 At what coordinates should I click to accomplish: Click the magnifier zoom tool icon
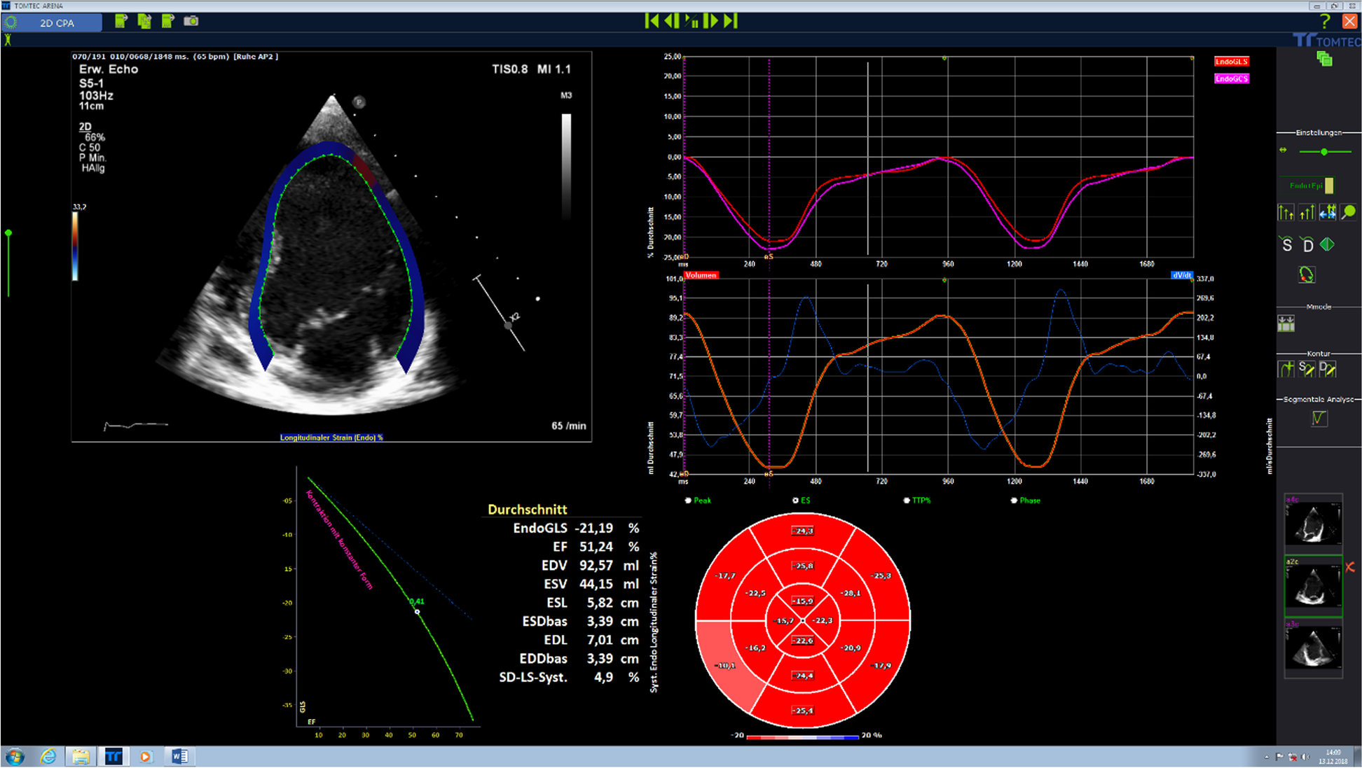coord(1348,212)
